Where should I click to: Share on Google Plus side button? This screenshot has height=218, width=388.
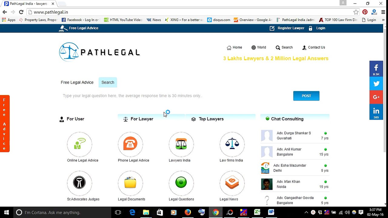click(376, 97)
